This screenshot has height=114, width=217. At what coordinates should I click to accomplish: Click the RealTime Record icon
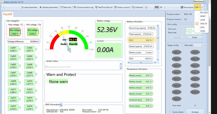click(x=97, y=7)
